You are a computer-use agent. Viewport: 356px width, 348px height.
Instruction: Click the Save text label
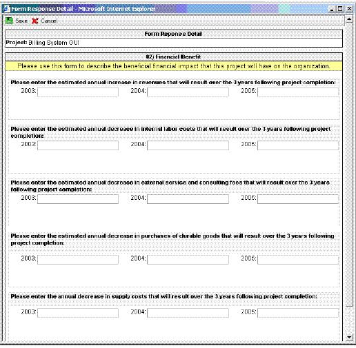click(21, 21)
